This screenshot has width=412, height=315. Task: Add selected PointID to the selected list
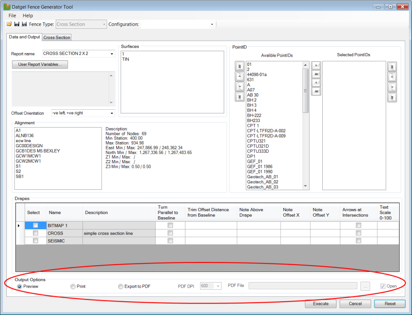click(x=315, y=66)
